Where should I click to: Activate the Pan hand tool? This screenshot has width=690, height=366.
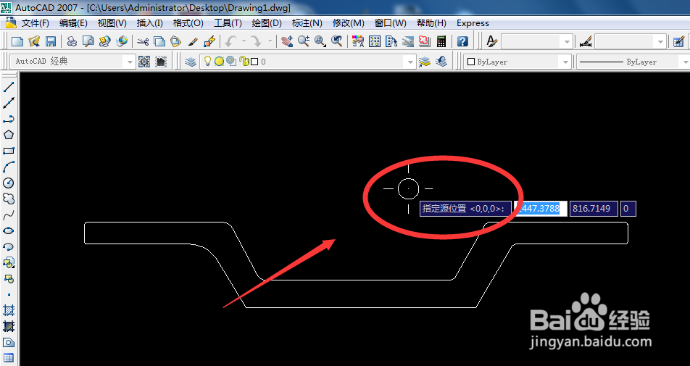(287, 41)
